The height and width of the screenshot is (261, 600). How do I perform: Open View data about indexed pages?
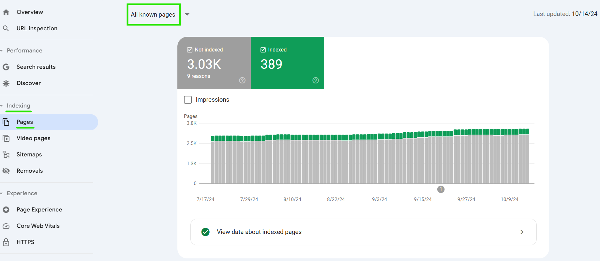coord(363,232)
